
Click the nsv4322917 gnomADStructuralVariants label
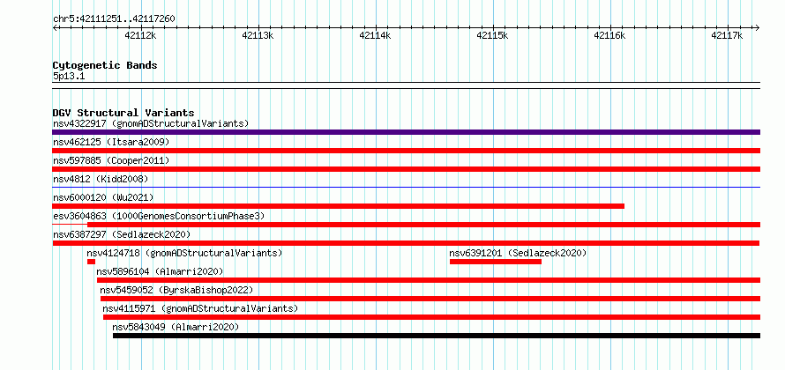[x=151, y=123]
